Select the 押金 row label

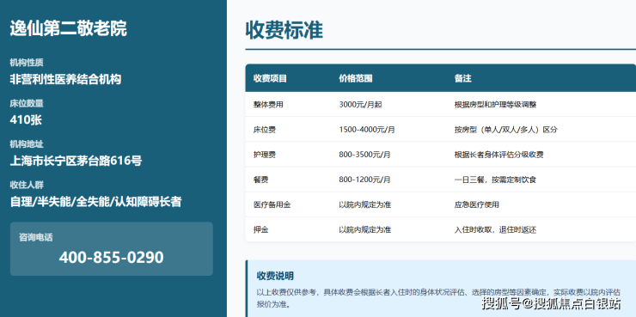point(260,230)
